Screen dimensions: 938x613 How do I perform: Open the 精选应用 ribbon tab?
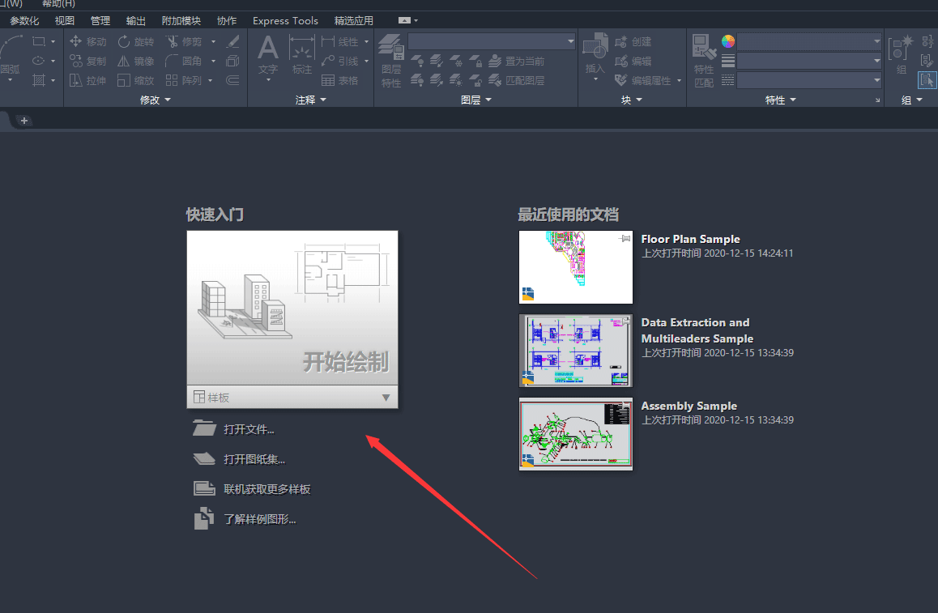(x=353, y=20)
